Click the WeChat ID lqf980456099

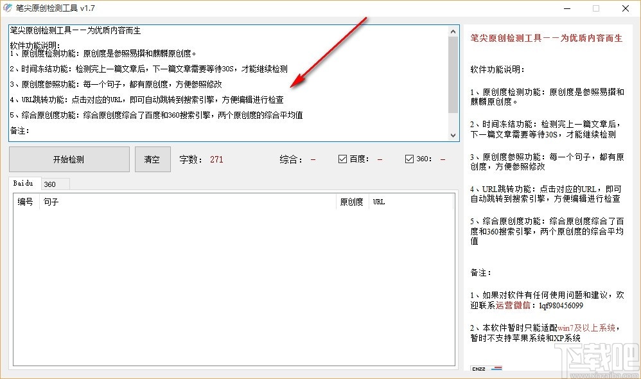[561, 305]
